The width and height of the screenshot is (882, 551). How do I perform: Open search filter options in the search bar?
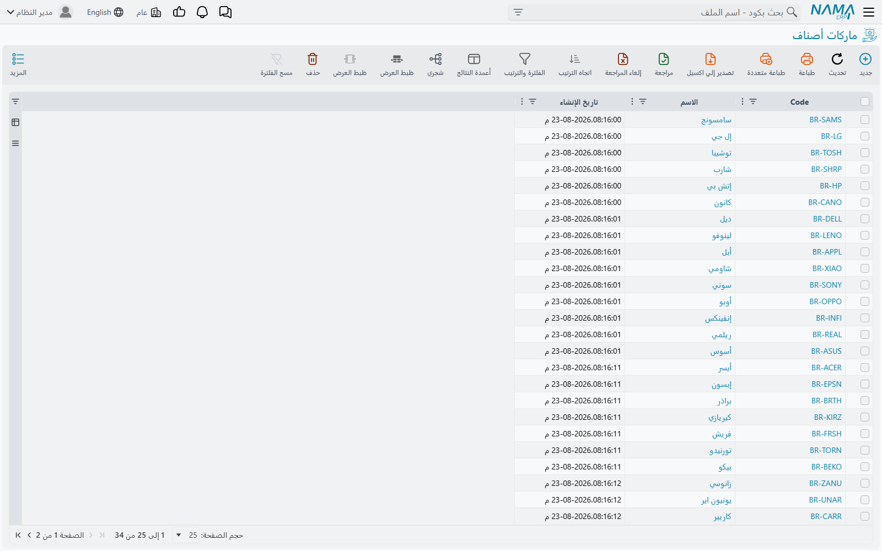518,12
